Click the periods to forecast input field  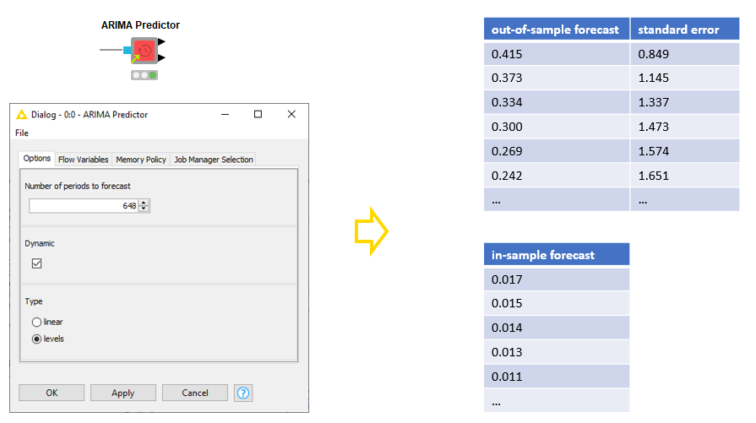point(84,206)
